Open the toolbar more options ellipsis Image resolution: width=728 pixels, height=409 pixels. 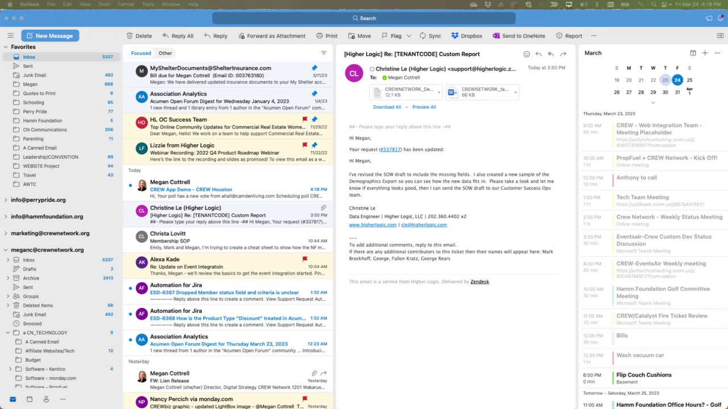tap(594, 36)
